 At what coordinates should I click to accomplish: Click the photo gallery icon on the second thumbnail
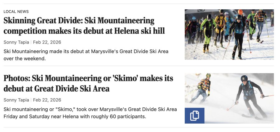pos(194,115)
